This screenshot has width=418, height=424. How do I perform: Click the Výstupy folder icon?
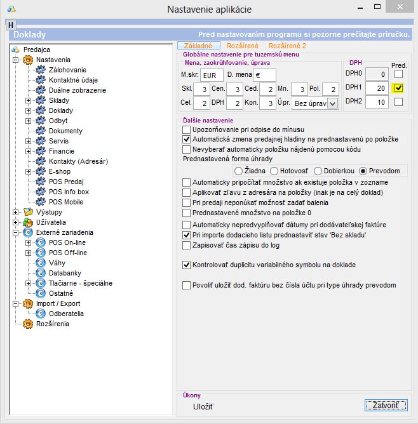pyautogui.click(x=27, y=212)
